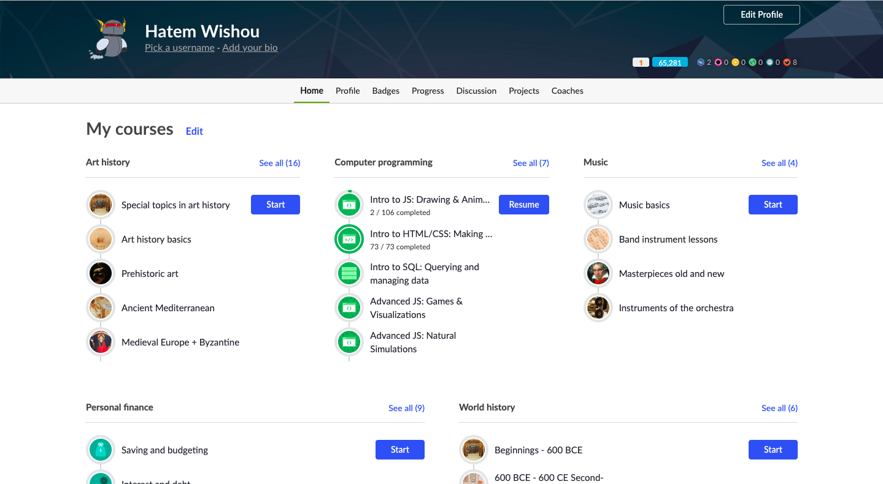Switch to the Home tab
The height and width of the screenshot is (484, 883).
pos(312,91)
